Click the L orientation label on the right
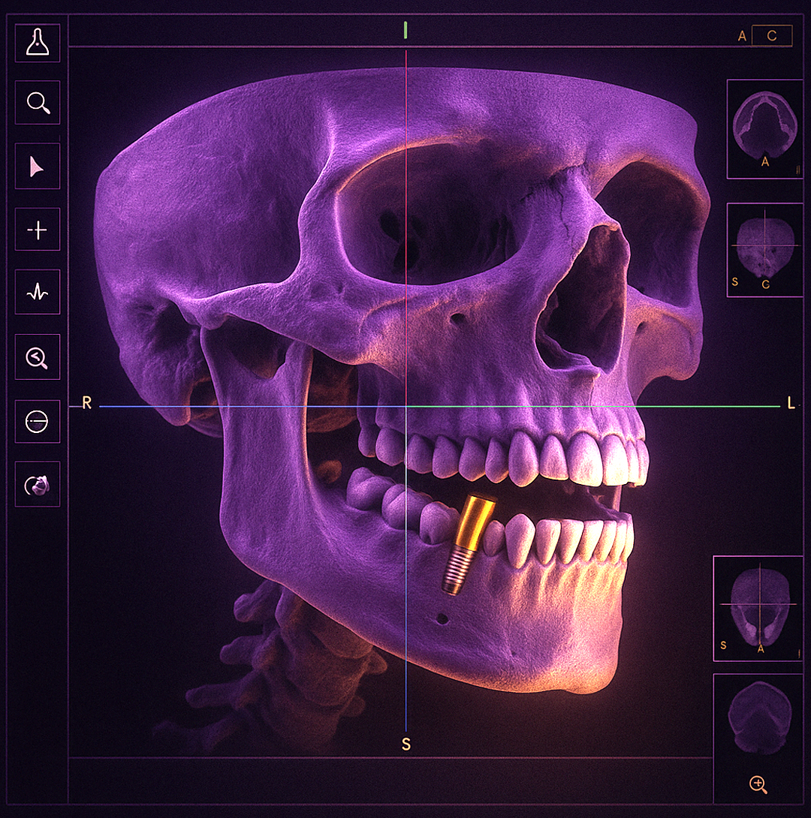Image resolution: width=811 pixels, height=818 pixels. [791, 404]
